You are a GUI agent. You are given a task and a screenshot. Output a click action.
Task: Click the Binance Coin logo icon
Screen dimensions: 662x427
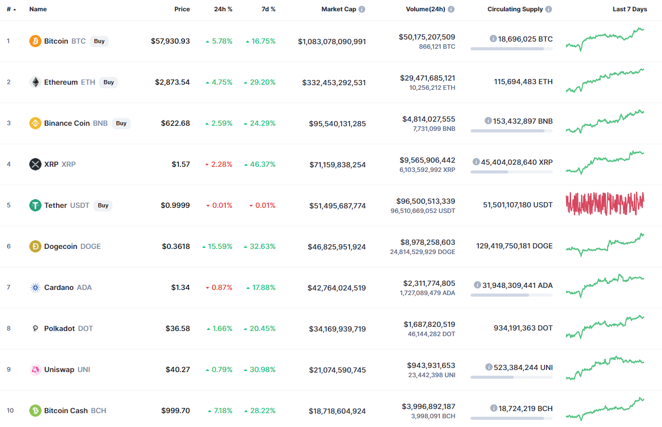tap(35, 123)
